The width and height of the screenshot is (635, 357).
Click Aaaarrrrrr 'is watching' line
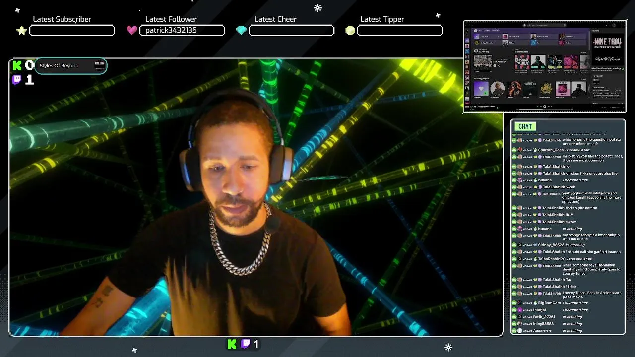[567, 331]
